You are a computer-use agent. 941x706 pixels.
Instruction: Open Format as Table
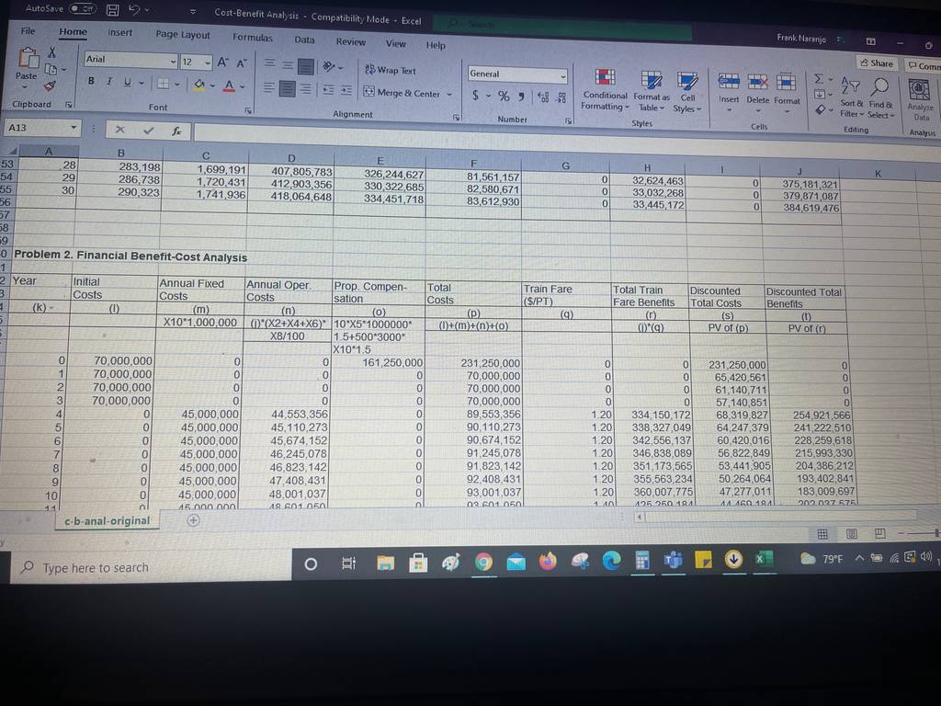(x=652, y=92)
